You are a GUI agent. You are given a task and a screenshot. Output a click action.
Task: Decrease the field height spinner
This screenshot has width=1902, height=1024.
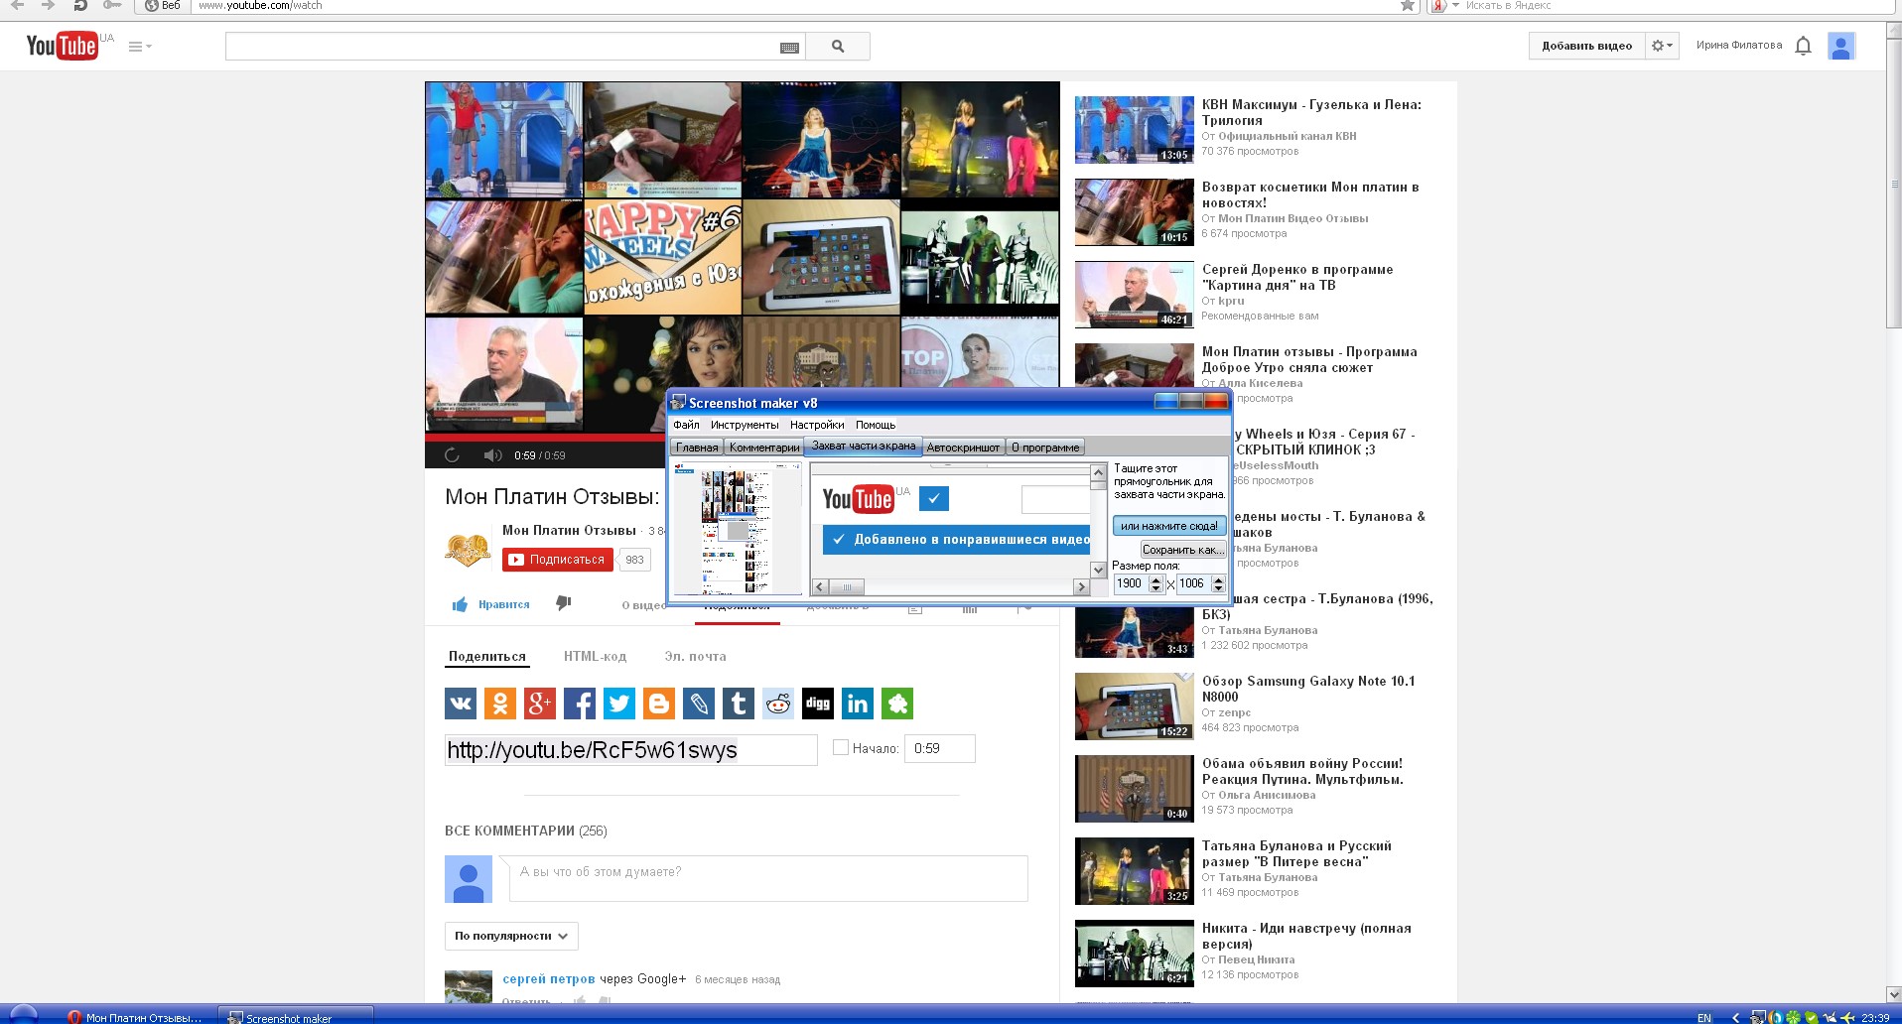coord(1219,588)
